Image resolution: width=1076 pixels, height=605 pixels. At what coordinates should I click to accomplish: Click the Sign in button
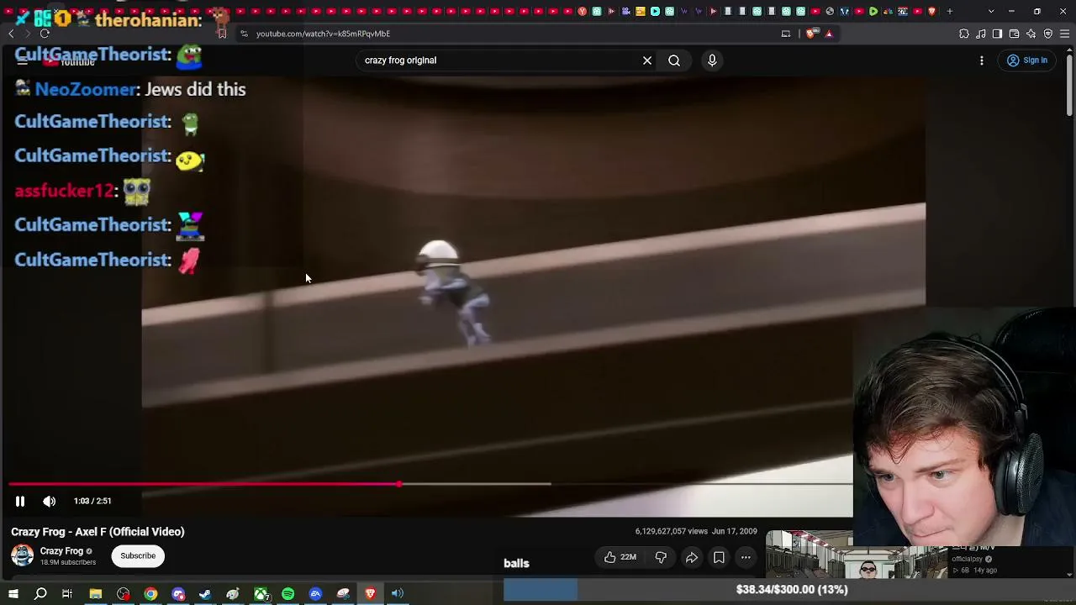coord(1027,60)
